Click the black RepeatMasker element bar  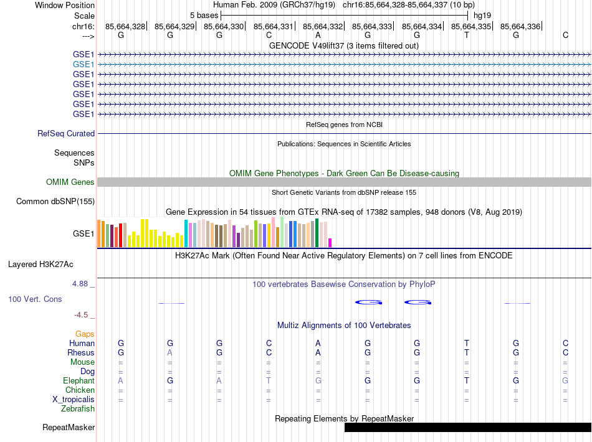467,427
